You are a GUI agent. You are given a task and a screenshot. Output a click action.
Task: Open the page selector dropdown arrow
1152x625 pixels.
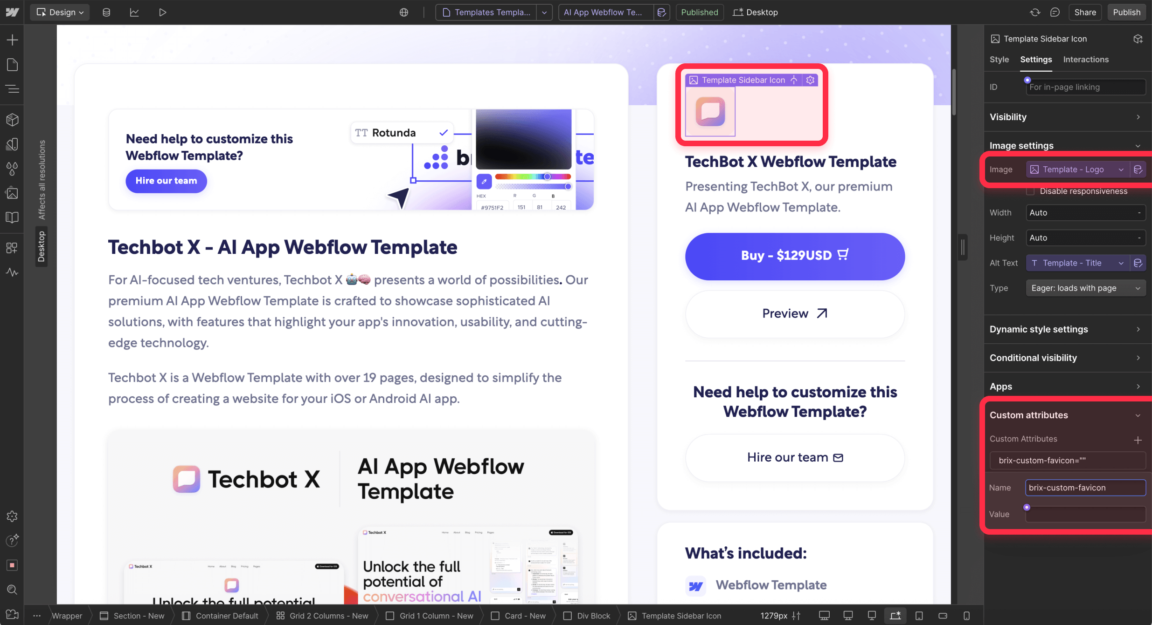coord(544,12)
